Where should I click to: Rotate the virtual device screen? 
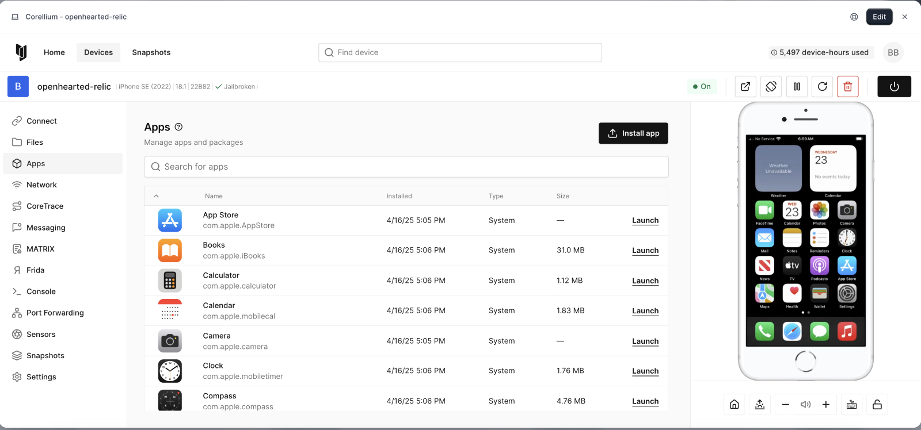pyautogui.click(x=771, y=86)
